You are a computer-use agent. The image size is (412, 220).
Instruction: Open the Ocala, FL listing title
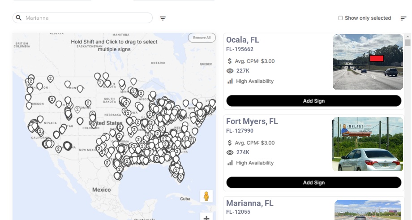[242, 40]
